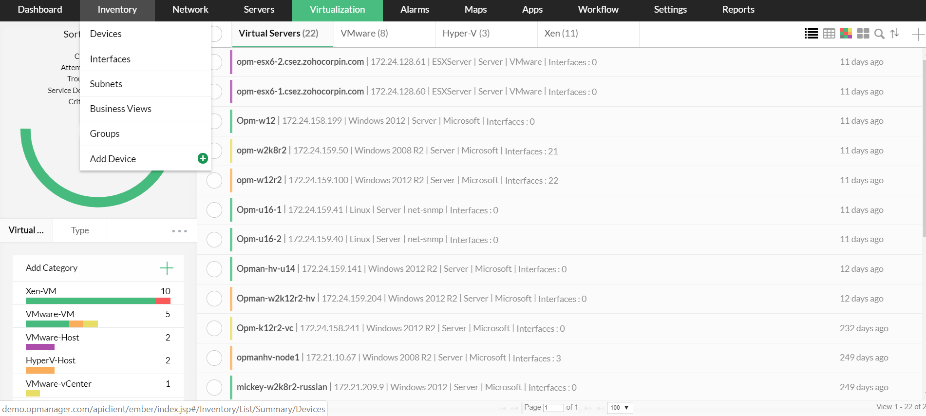Switch to large tile view icon
926x416 pixels.
(x=863, y=34)
